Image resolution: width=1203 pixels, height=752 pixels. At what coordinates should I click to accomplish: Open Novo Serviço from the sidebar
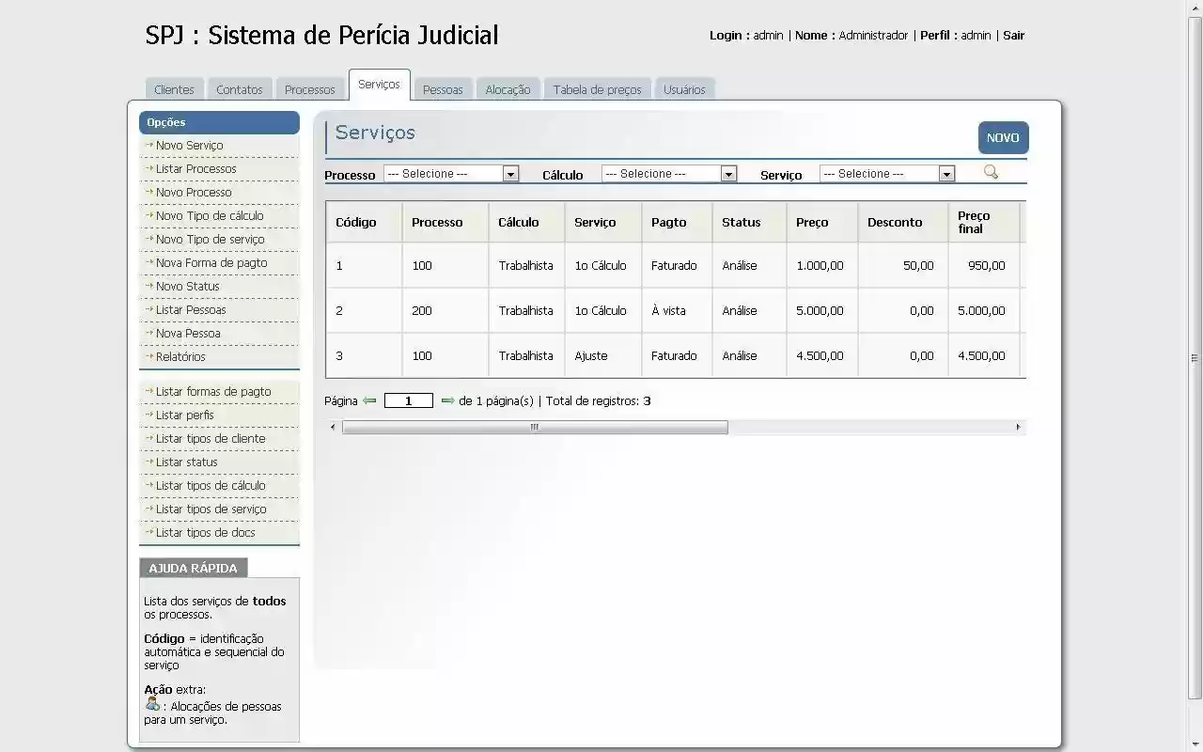click(x=188, y=145)
